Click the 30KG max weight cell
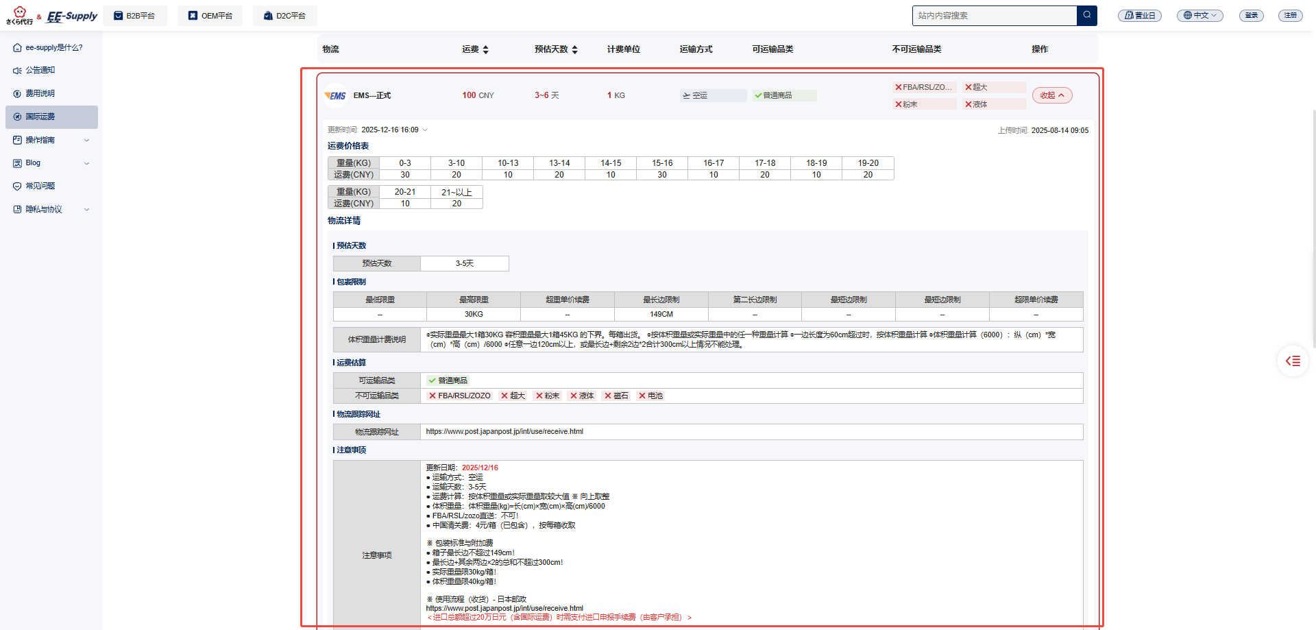The width and height of the screenshot is (1316, 630). [x=474, y=314]
